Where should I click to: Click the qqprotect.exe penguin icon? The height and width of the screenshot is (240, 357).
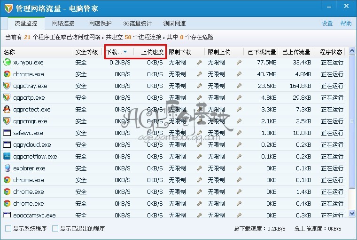click(7, 109)
